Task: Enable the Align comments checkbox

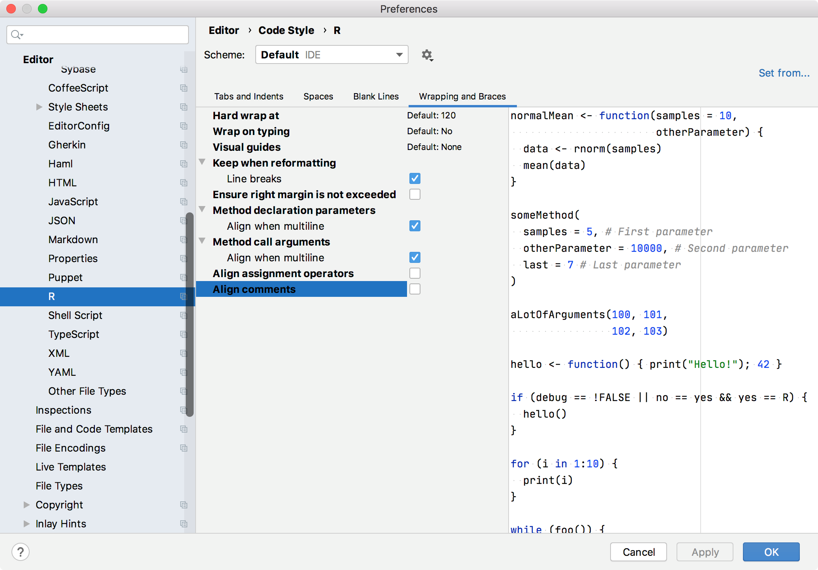Action: 415,289
